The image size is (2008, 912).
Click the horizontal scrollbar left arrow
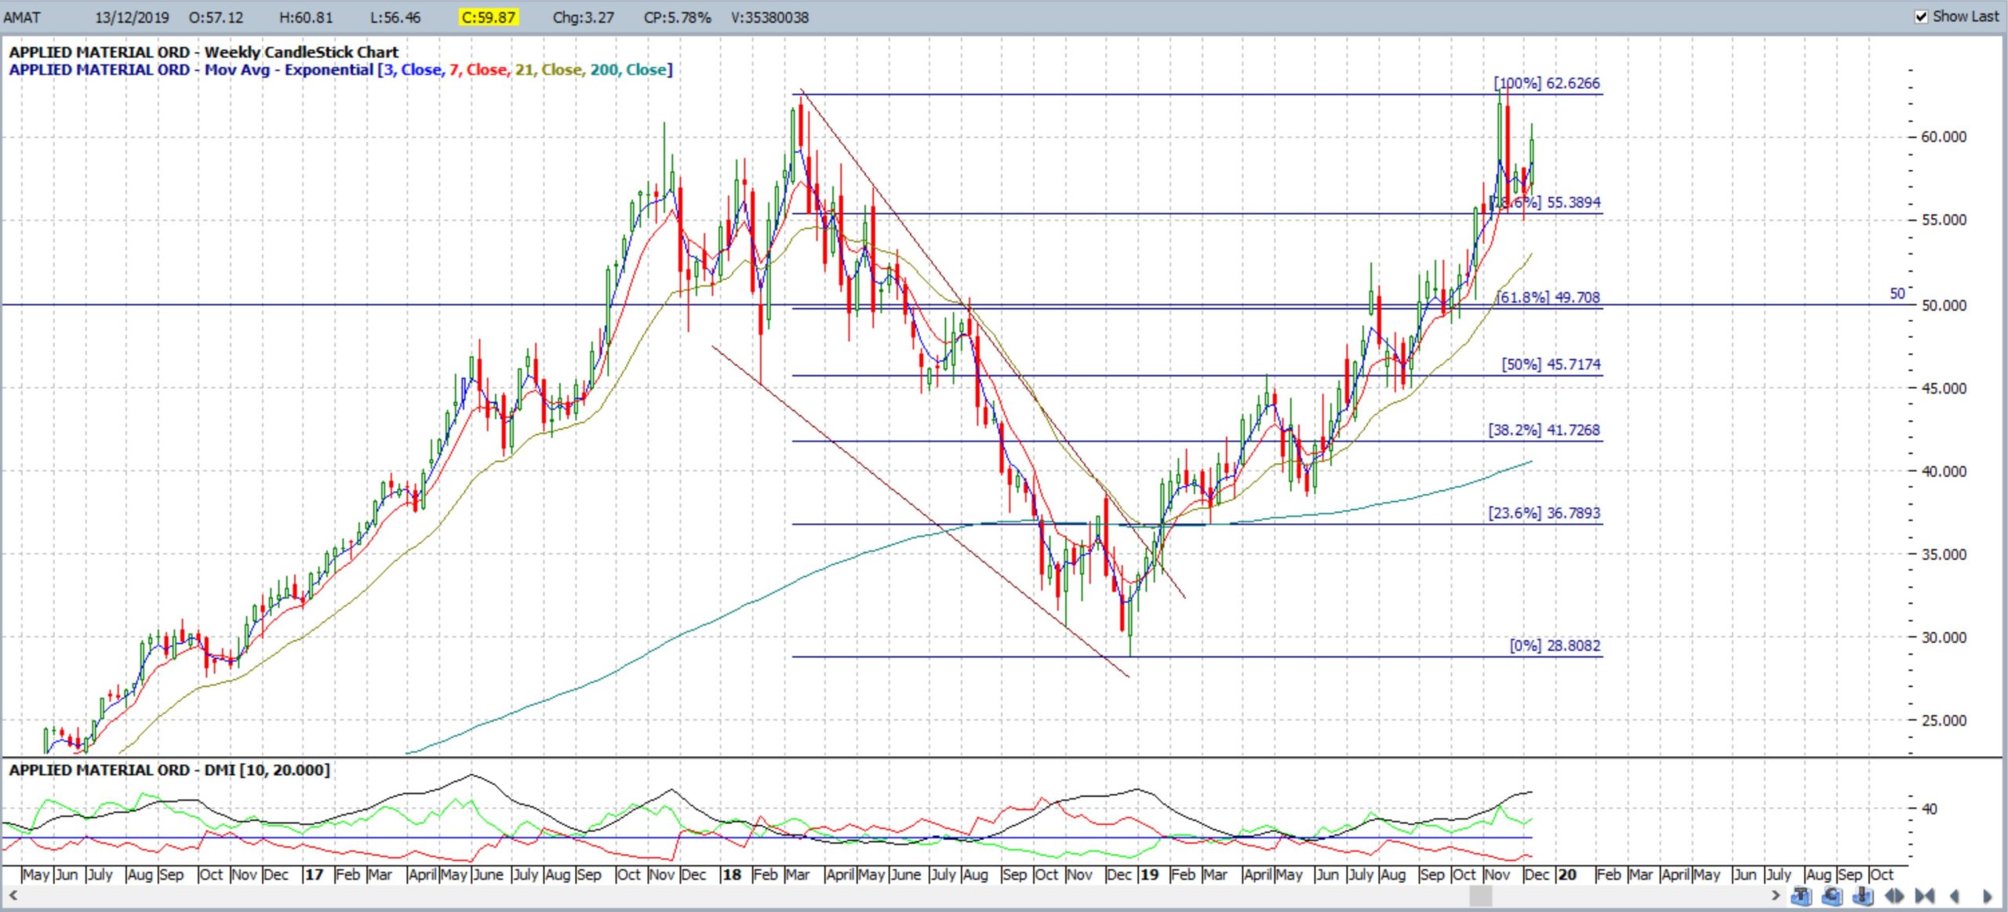point(13,895)
